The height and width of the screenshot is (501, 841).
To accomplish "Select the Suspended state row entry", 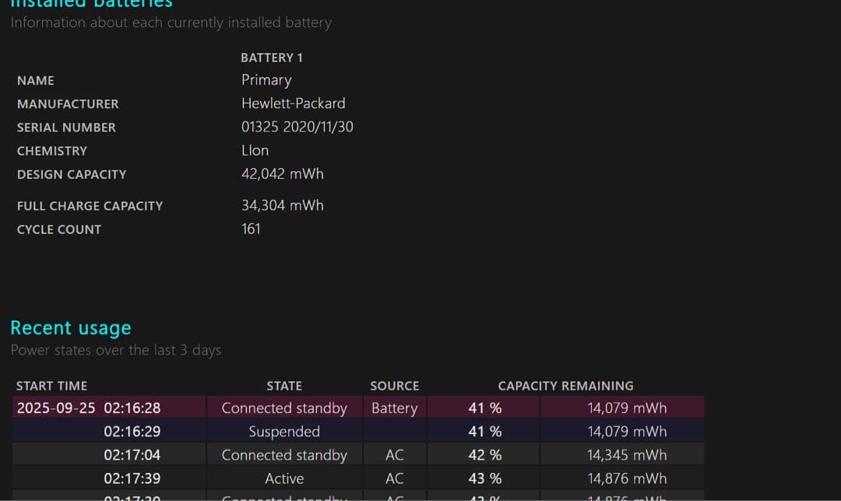I will (x=284, y=431).
